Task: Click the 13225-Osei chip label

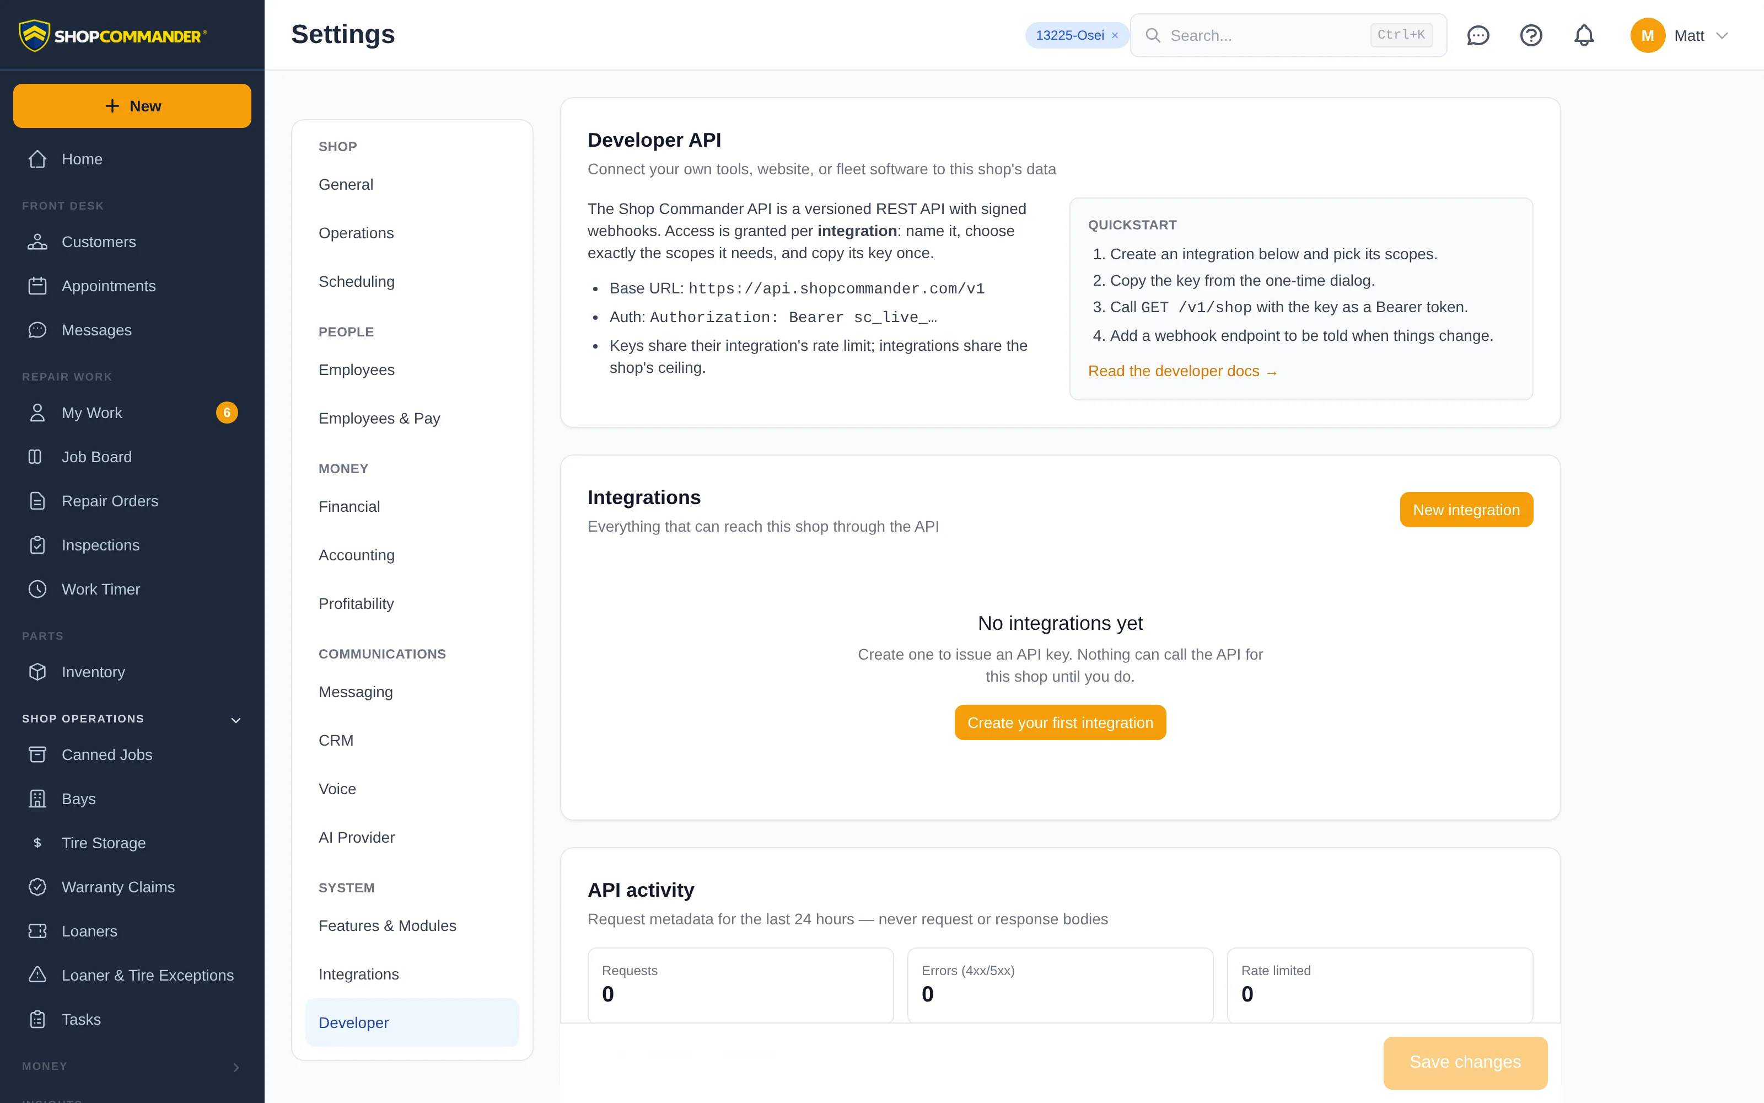Action: coord(1069,35)
